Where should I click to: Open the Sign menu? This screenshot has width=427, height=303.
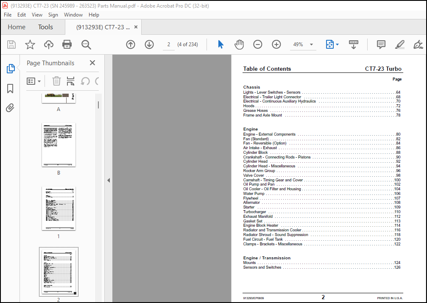[53, 15]
